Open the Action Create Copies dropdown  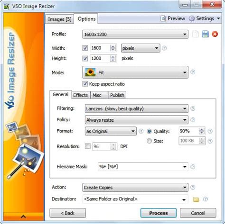click(x=135, y=188)
